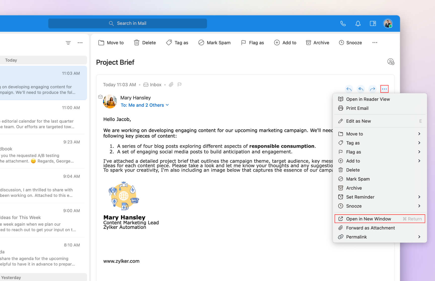Choose Print Email from menu
The image size is (435, 281).
pos(380,108)
